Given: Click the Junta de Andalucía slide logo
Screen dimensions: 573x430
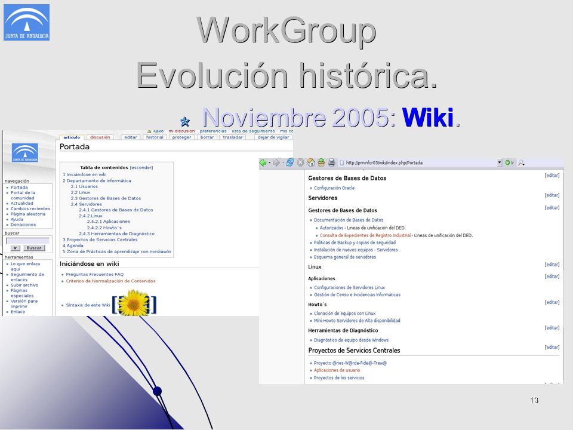Looking at the screenshot, I should [x=26, y=22].
